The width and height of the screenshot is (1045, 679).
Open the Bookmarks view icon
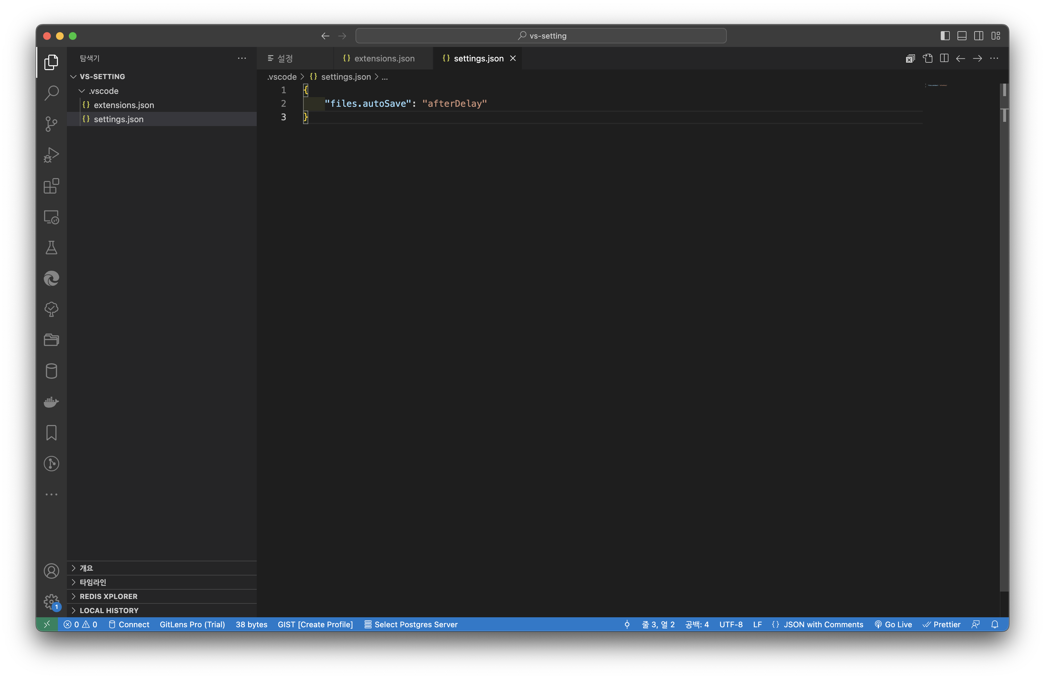tap(51, 432)
